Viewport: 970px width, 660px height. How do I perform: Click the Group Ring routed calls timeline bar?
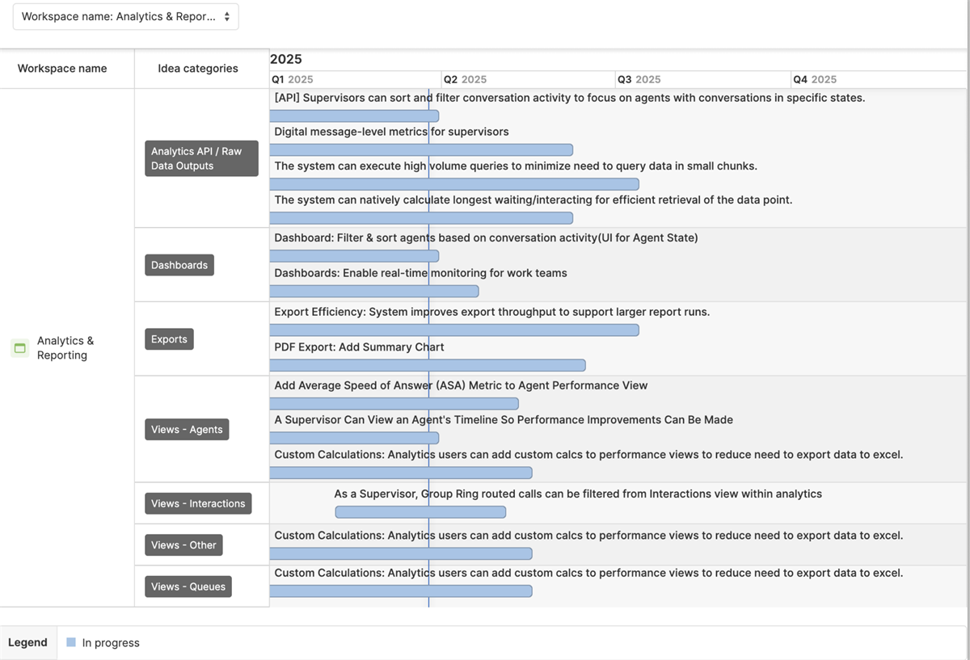coord(420,512)
